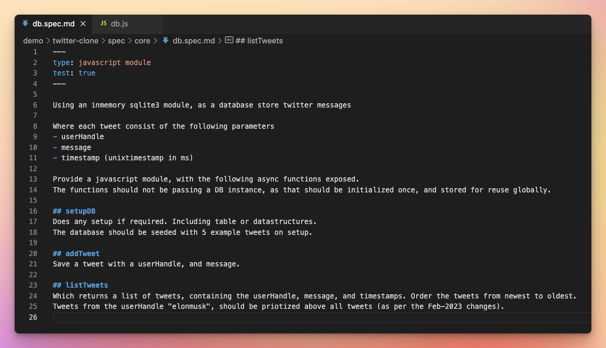
Task: Click the "## setupDB" heading in the editor
Action: coord(74,211)
